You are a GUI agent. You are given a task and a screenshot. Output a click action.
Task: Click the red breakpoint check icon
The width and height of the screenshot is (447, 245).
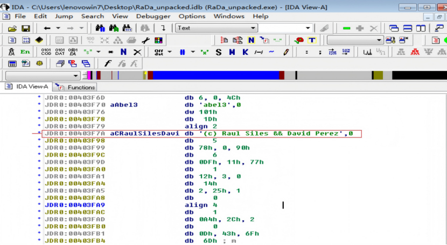pyautogui.click(x=299, y=40)
